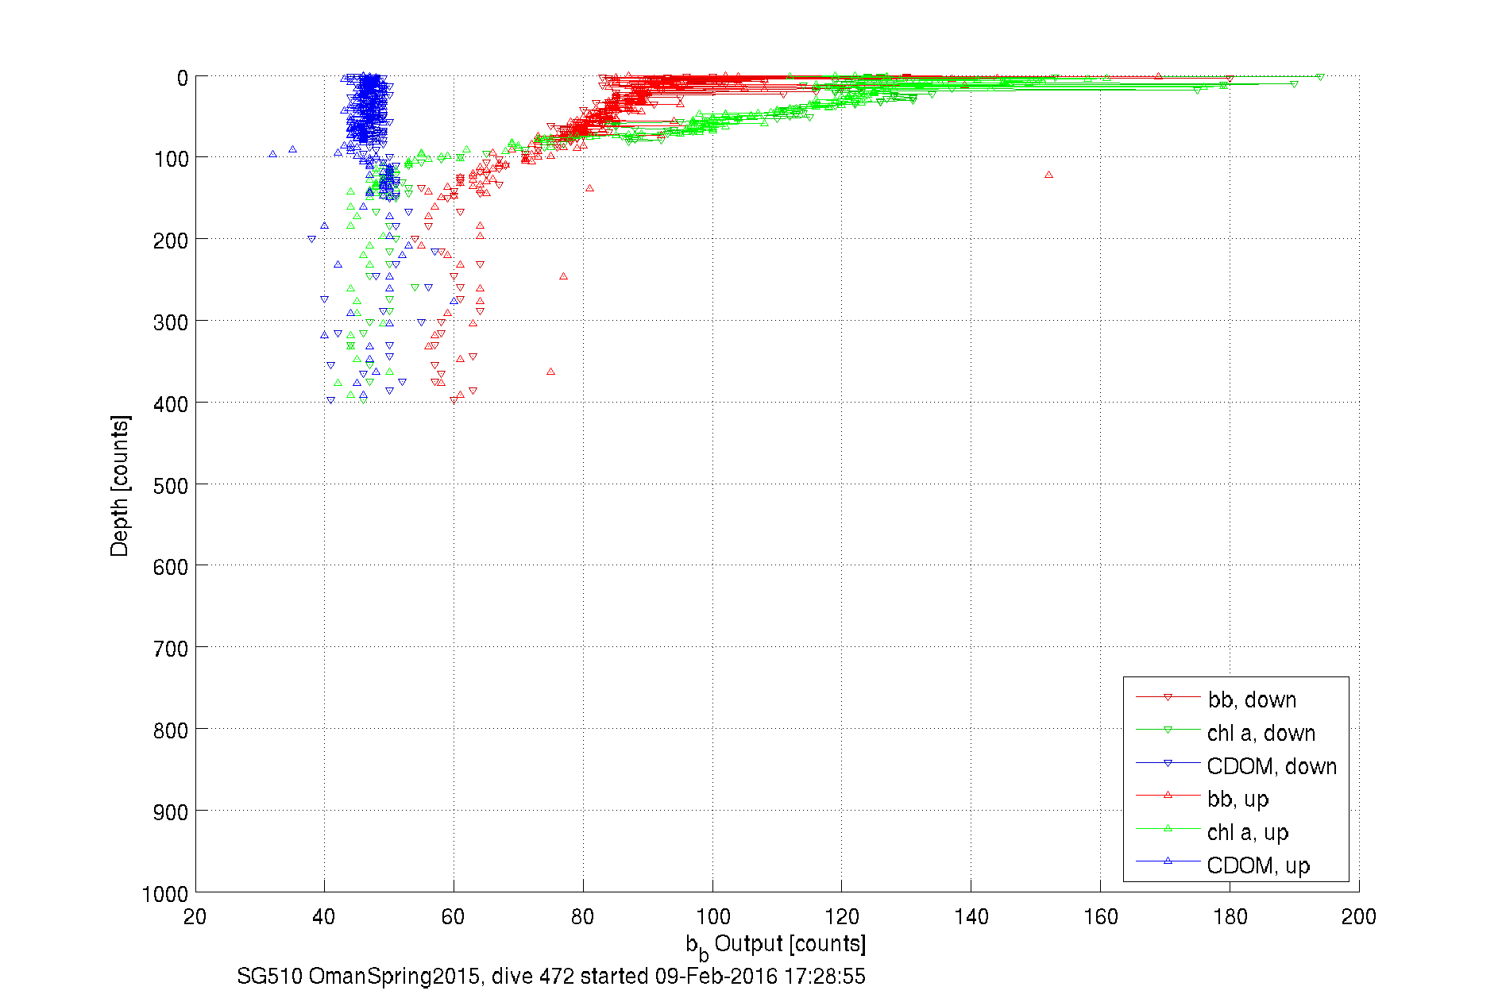
Task: Click the x-axis tick label 60
Action: (453, 917)
